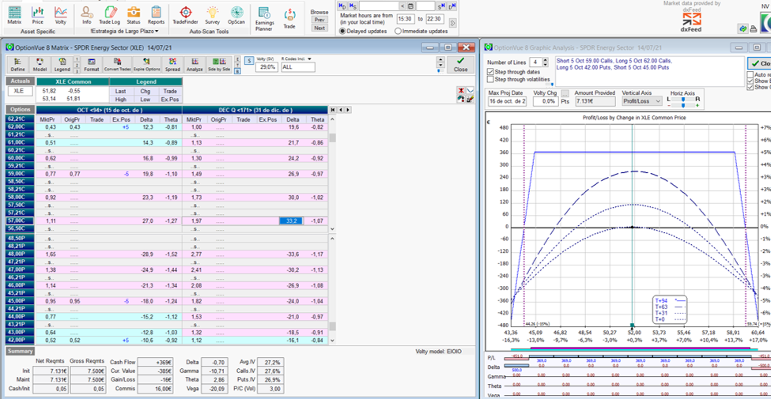The height and width of the screenshot is (399, 771).
Task: Toggle the number 3 layout button
Action: [x=77, y=71]
